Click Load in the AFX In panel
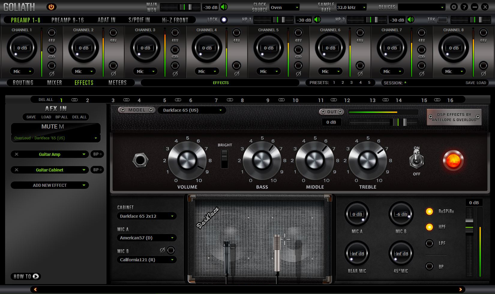The height and width of the screenshot is (294, 495). [46, 117]
